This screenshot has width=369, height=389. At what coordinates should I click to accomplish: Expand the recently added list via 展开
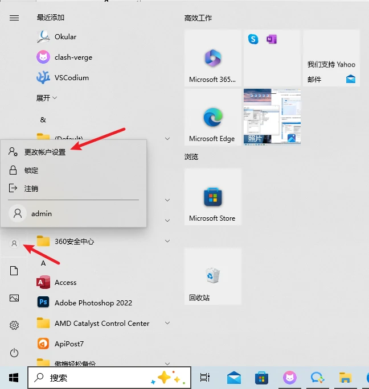pyautogui.click(x=47, y=98)
